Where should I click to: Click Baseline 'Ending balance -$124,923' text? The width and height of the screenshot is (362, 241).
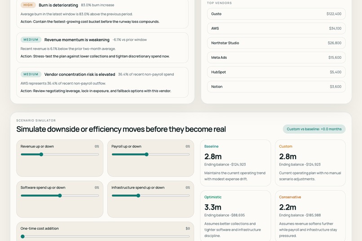[x=225, y=164]
